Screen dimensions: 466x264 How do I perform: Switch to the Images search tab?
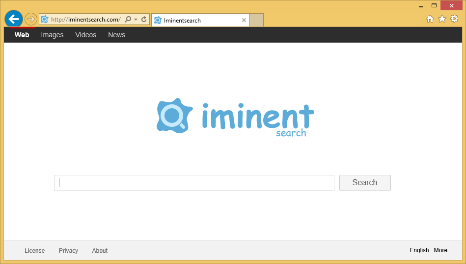52,35
